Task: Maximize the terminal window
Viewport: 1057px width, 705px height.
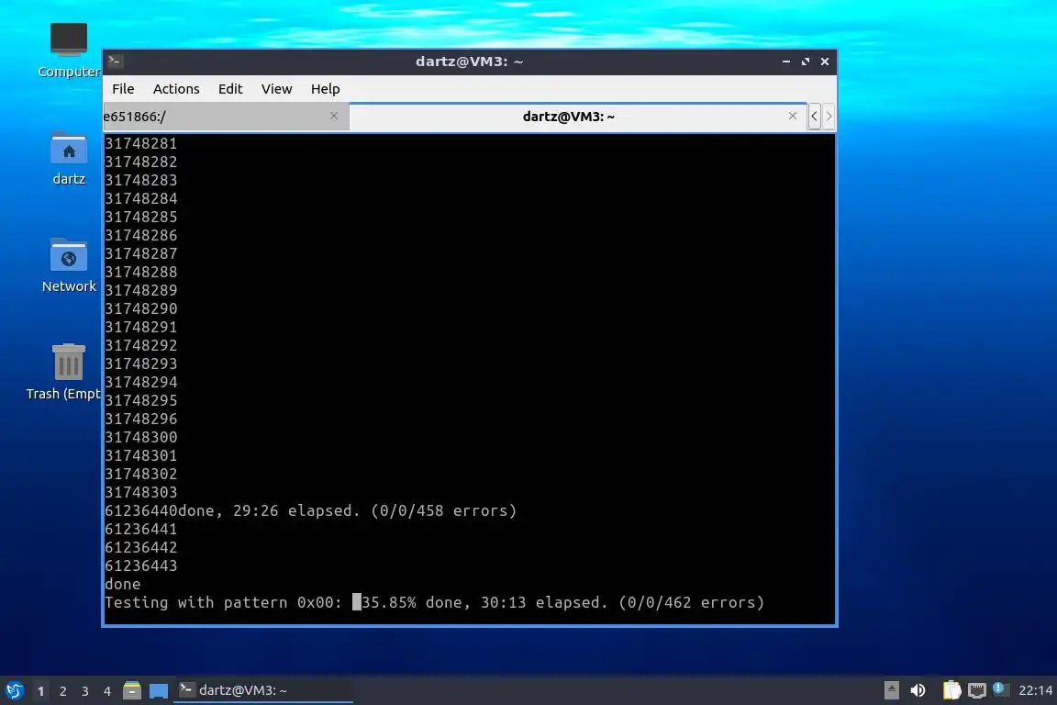Action: pyautogui.click(x=806, y=62)
